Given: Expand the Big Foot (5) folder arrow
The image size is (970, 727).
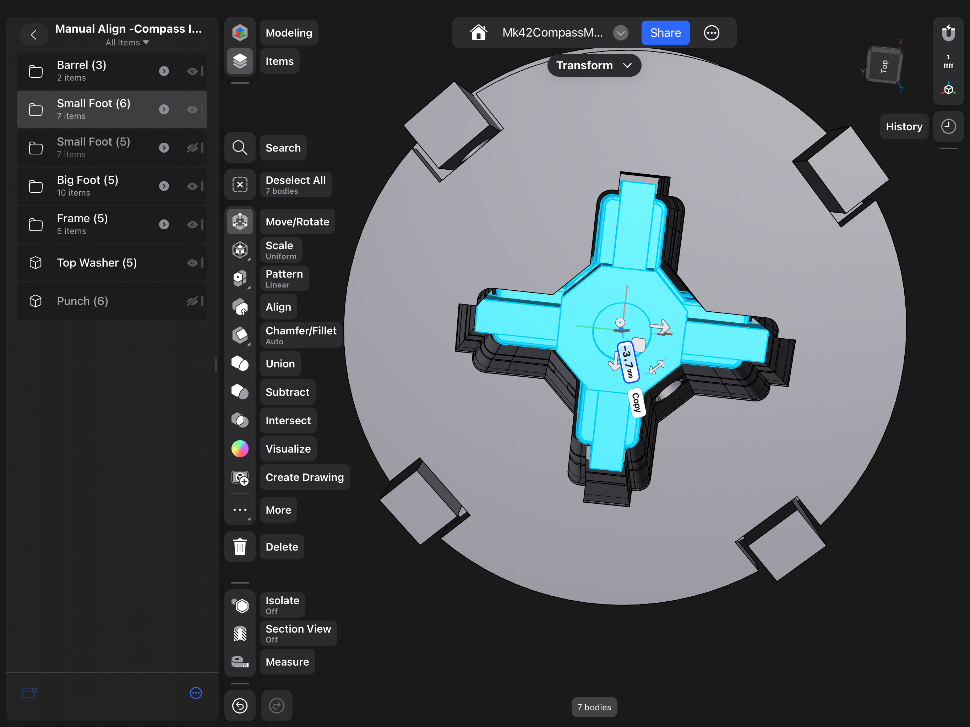Looking at the screenshot, I should pyautogui.click(x=164, y=186).
